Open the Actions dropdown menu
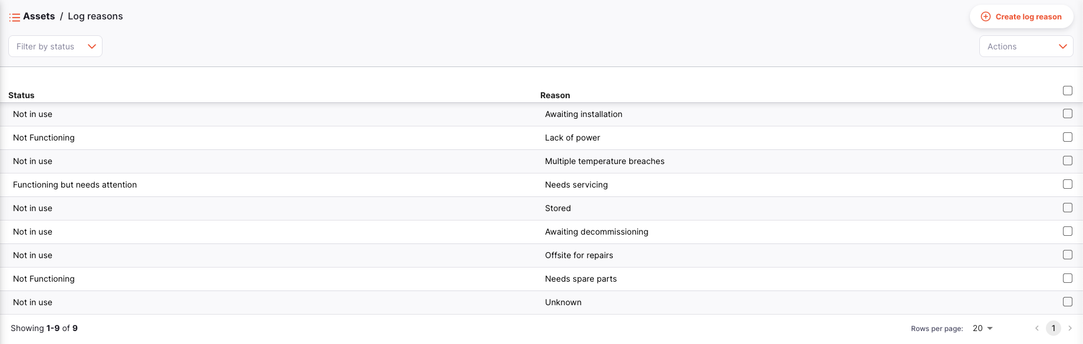This screenshot has height=344, width=1083. (1025, 46)
